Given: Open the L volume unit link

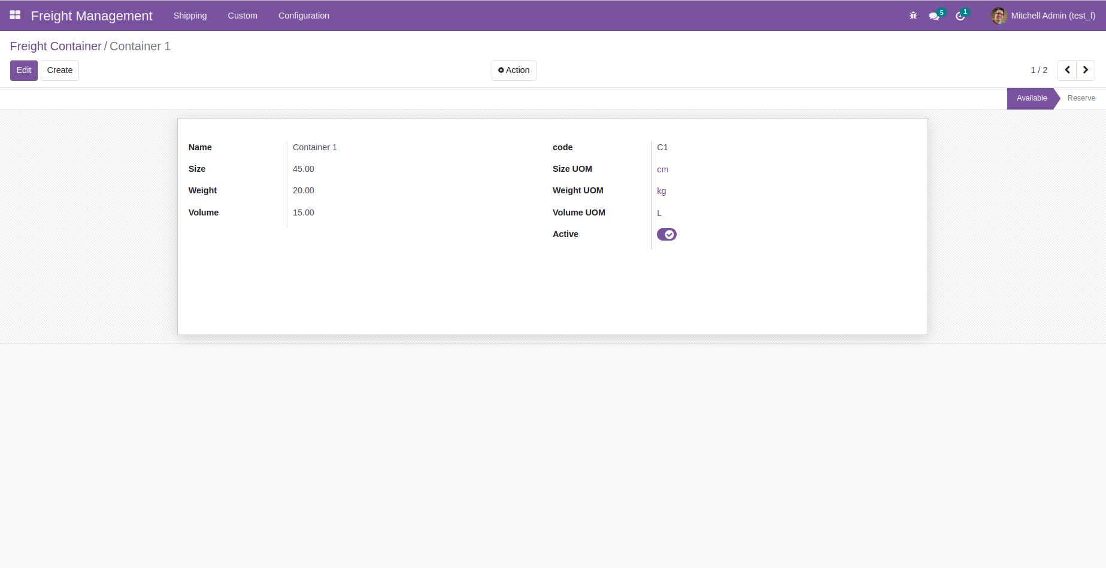Looking at the screenshot, I should 659,213.
